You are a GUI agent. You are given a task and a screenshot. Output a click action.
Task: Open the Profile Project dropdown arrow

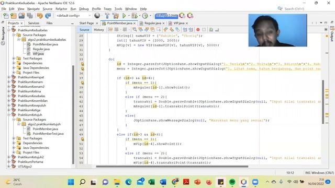[x=150, y=16]
